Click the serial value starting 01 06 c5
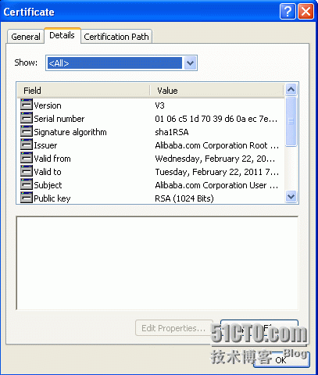This screenshot has height=375, width=318. (216, 119)
